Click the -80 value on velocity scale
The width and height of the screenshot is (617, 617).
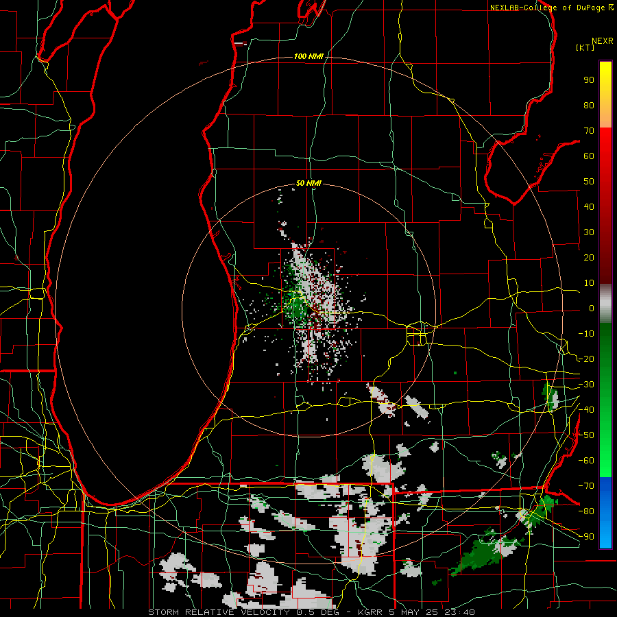point(586,511)
